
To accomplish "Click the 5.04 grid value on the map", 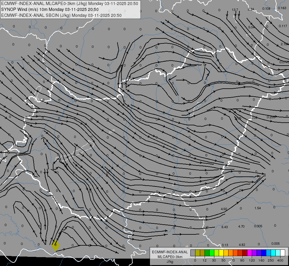I will coord(252,27).
